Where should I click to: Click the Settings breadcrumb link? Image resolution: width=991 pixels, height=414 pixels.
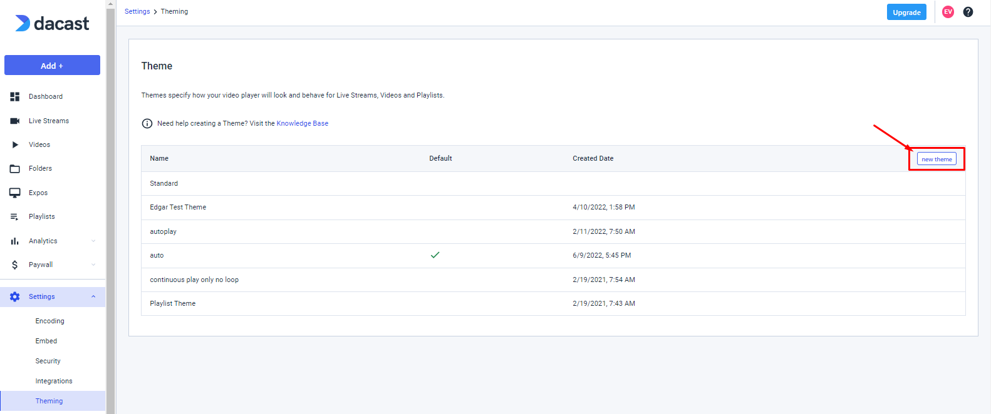(137, 11)
